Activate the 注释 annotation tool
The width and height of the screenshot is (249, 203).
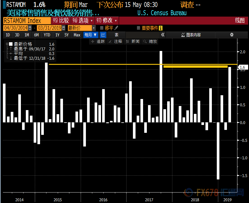coord(115,42)
